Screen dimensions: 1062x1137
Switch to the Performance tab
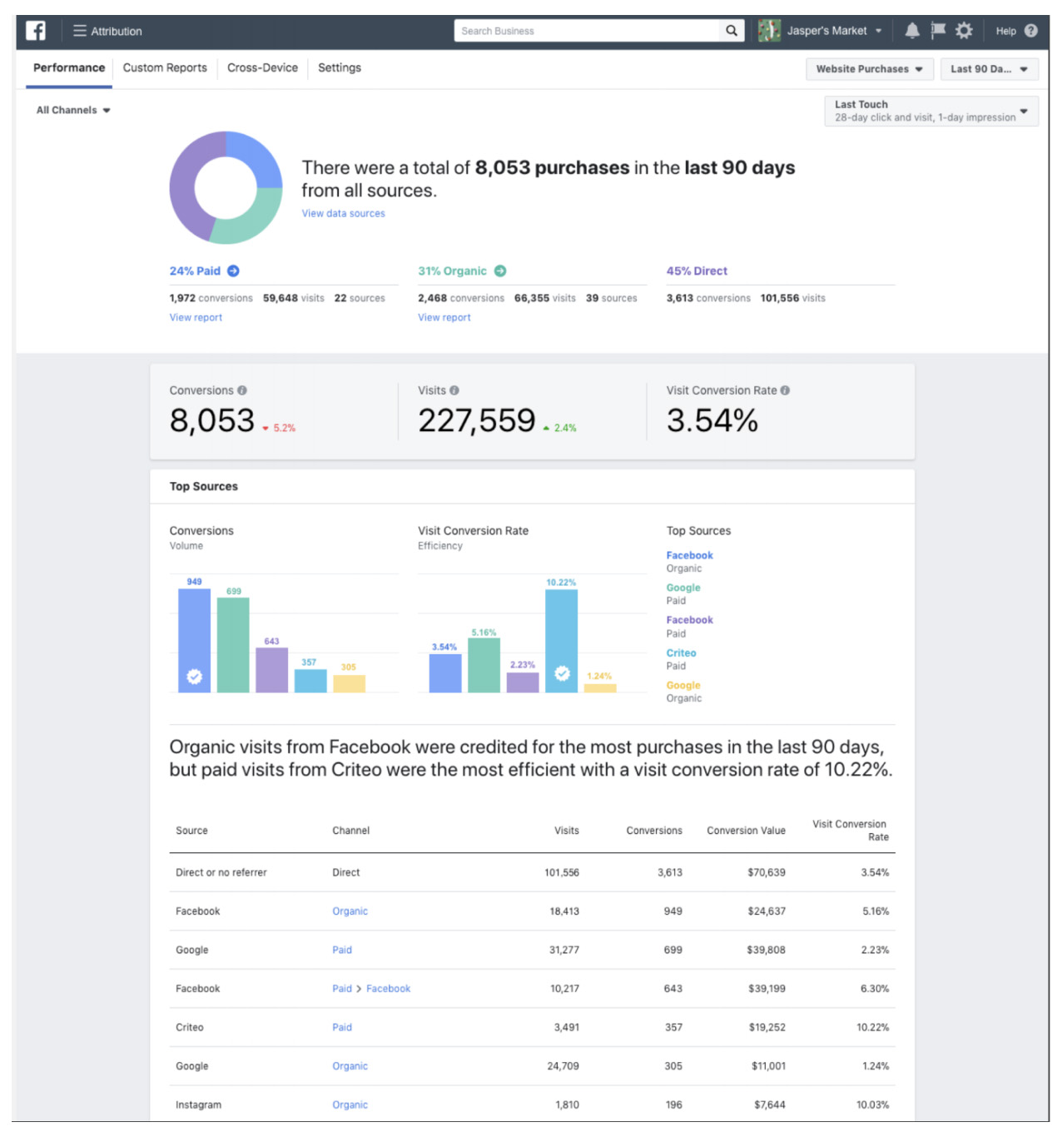[x=69, y=68]
